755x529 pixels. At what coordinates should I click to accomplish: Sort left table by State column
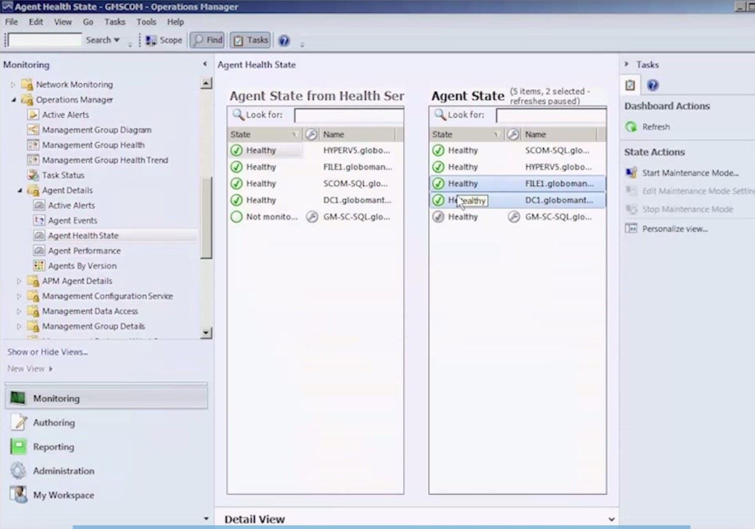(x=264, y=134)
